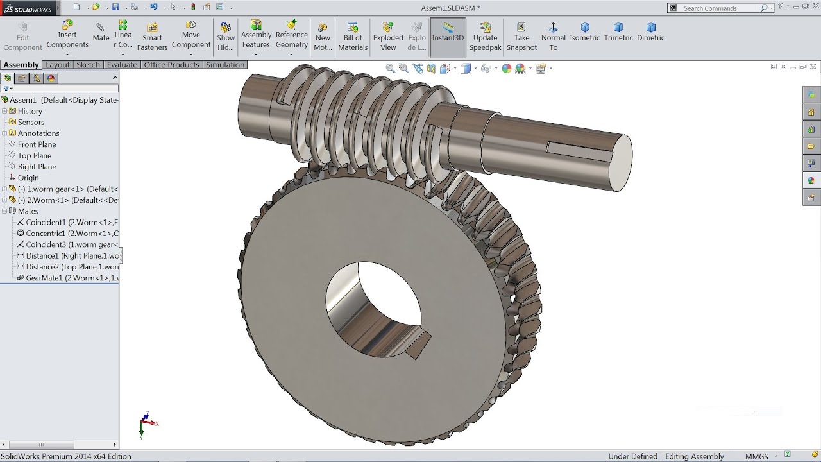This screenshot has height=462, width=821.
Task: Open the Appearances panel in task pane
Action: tap(812, 180)
